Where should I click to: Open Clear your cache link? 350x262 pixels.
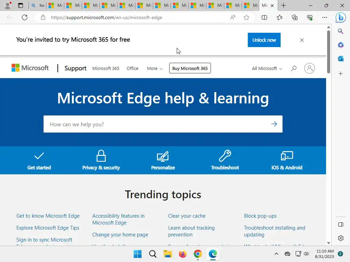(x=187, y=216)
